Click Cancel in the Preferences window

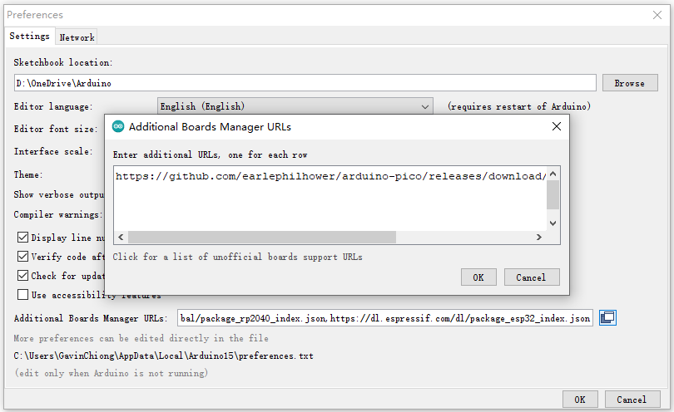632,400
